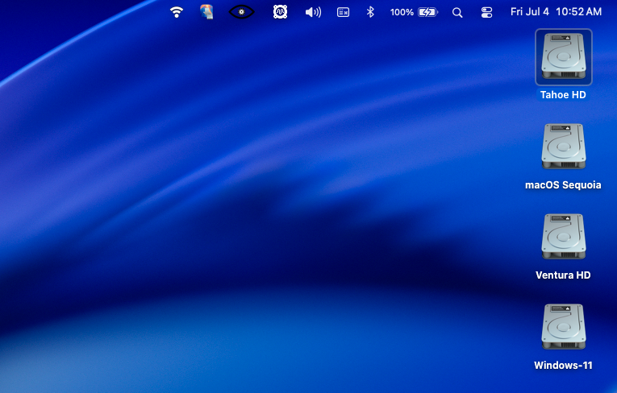
Task: Click the "macOS Sequoia" label
Action: [563, 184]
